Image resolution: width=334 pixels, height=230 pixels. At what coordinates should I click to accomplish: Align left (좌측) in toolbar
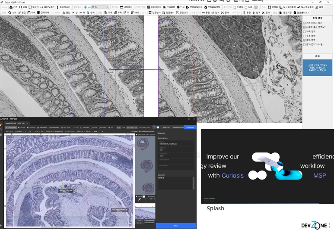pyautogui.click(x=108, y=12)
